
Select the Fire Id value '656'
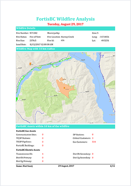pos(63,40)
